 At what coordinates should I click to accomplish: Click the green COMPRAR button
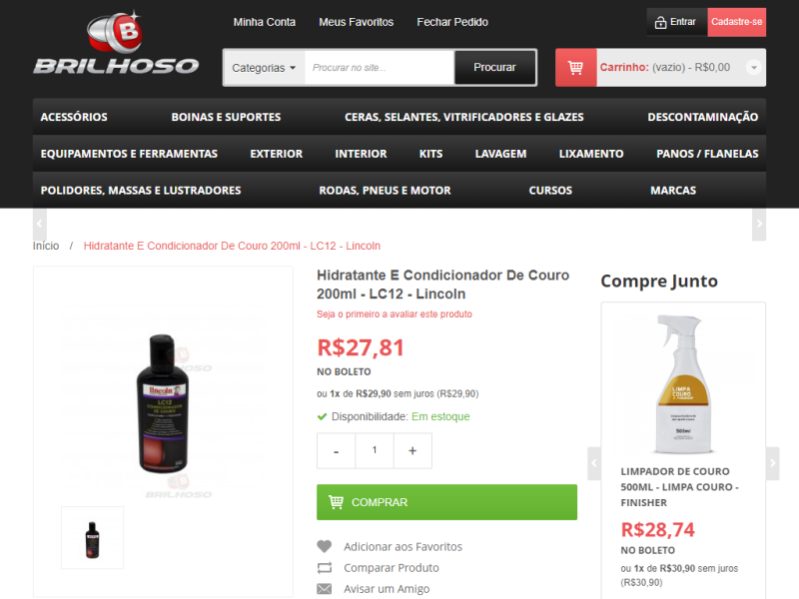[446, 502]
